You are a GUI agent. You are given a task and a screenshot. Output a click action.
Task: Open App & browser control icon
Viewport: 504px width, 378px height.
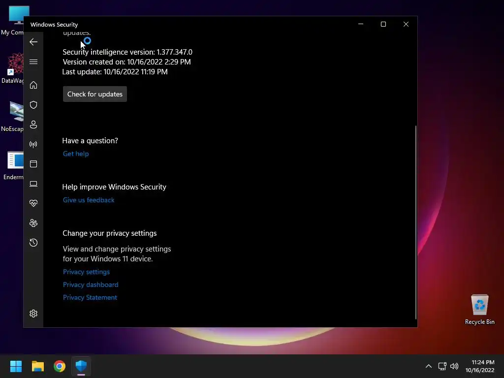point(33,164)
